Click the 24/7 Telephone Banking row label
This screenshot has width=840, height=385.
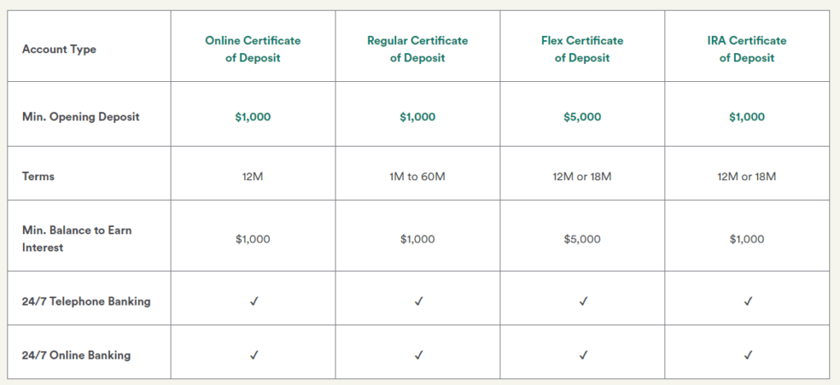pyautogui.click(x=86, y=301)
